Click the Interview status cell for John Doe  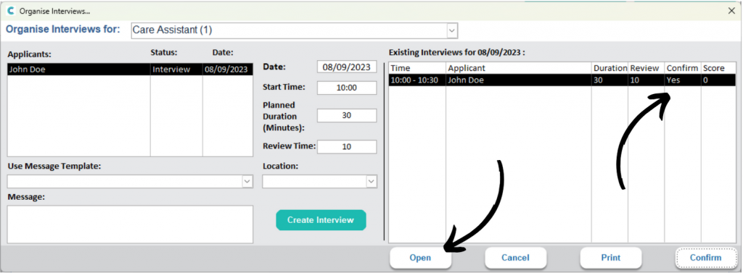(x=176, y=69)
